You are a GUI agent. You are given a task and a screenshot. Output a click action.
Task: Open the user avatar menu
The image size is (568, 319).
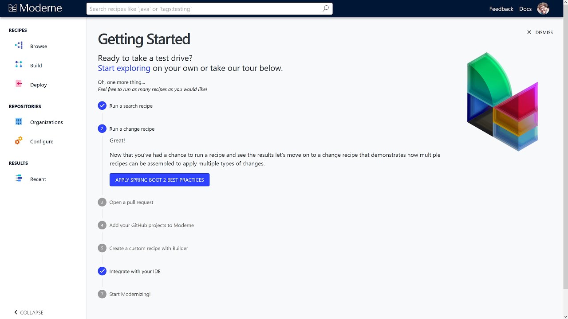[543, 8]
